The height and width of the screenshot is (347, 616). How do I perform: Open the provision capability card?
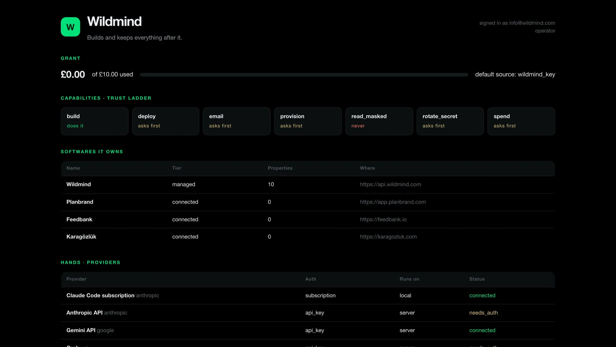[x=308, y=121]
